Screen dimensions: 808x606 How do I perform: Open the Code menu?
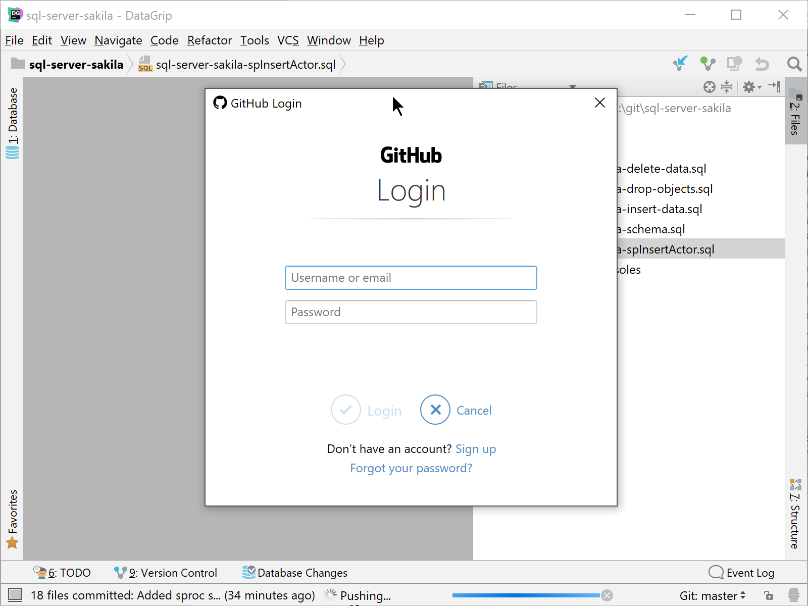pyautogui.click(x=164, y=40)
